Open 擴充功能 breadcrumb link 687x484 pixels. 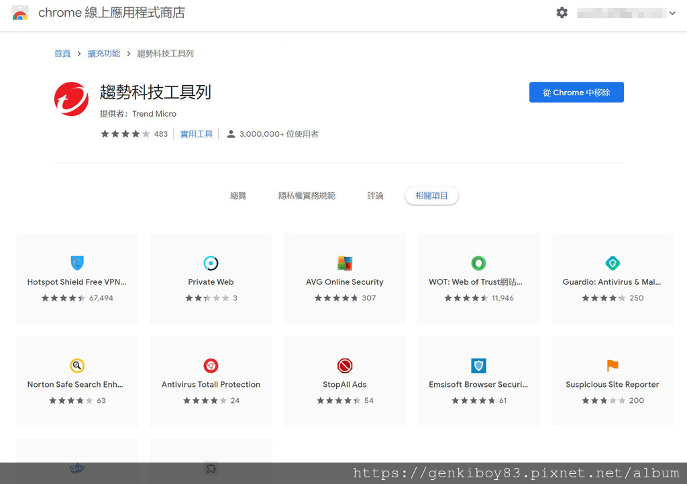tap(104, 54)
